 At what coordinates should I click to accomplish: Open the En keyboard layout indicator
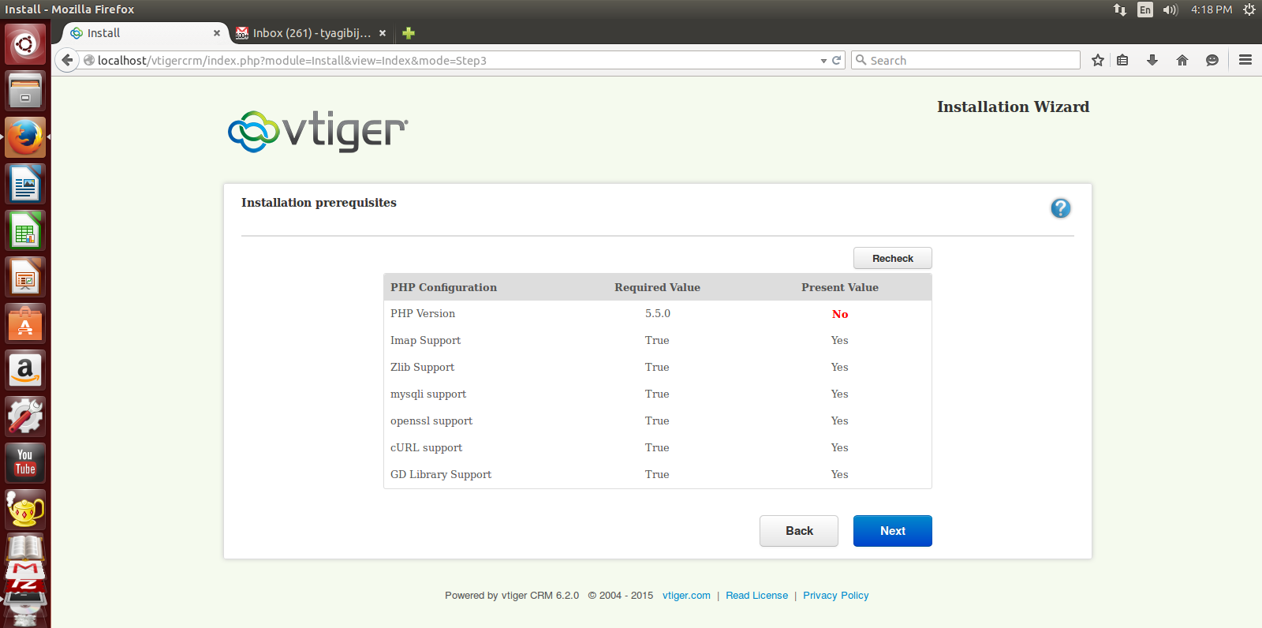point(1145,9)
